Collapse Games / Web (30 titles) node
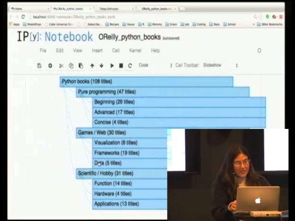Screen dimensions: 295x221 click(x=122, y=133)
